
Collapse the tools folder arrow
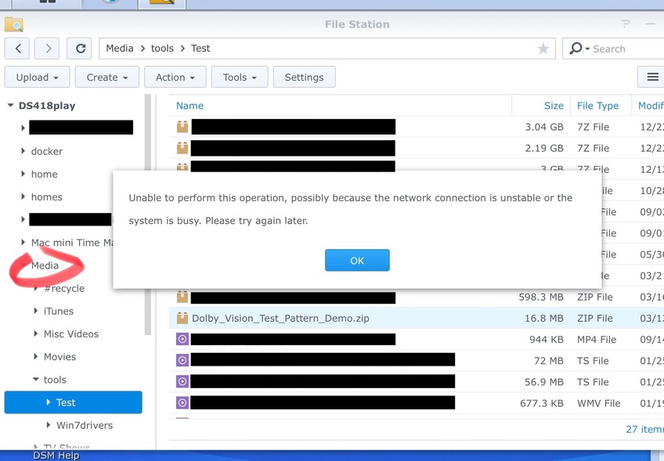35,380
